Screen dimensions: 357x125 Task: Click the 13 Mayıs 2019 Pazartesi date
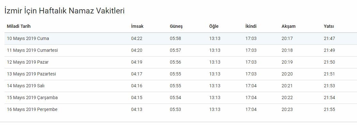(31, 74)
